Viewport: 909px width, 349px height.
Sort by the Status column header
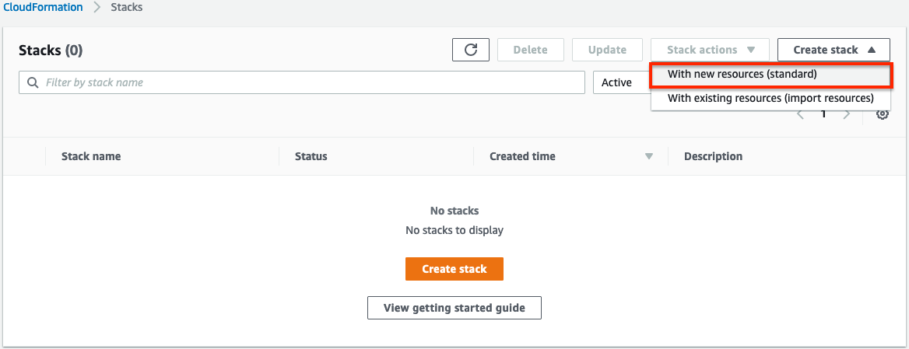click(311, 156)
